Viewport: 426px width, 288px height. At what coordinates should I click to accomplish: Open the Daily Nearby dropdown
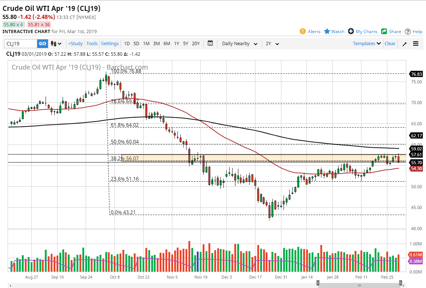(239, 43)
